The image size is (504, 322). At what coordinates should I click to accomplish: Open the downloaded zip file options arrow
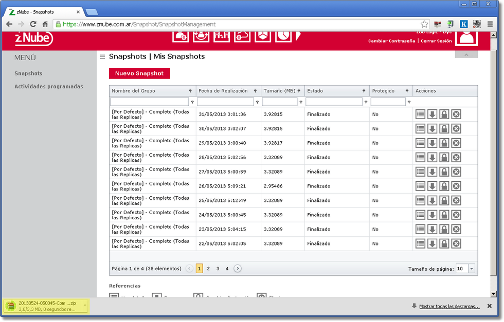[x=84, y=307]
